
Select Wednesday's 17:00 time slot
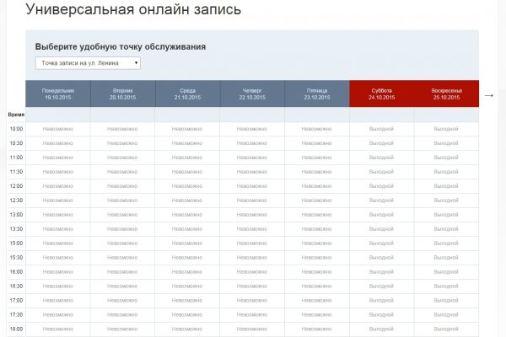tap(187, 300)
